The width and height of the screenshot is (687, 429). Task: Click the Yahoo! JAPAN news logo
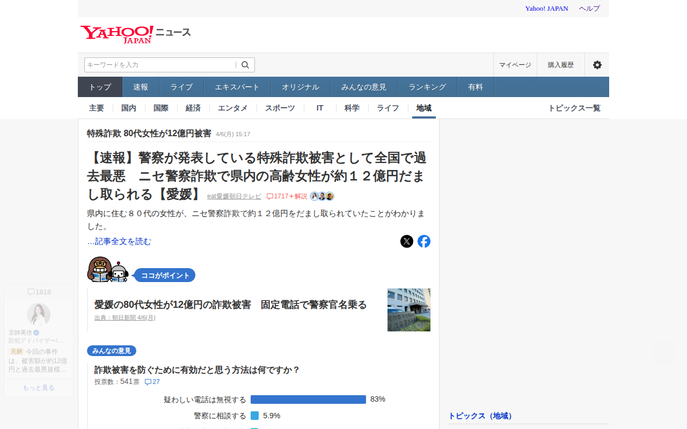pyautogui.click(x=135, y=34)
